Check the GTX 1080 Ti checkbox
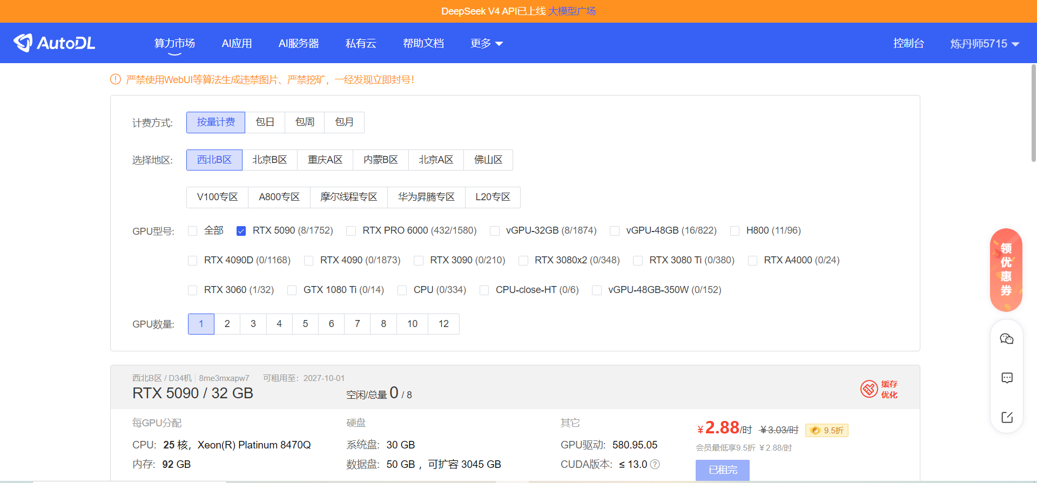1037x483 pixels. pyautogui.click(x=292, y=290)
